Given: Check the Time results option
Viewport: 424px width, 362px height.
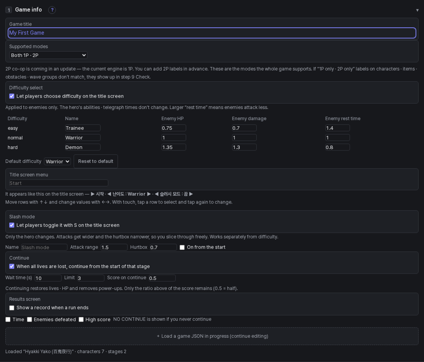Looking at the screenshot, I should pyautogui.click(x=8, y=320).
